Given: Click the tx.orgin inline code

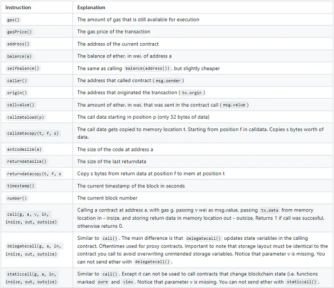Looking at the screenshot, I should click(191, 93).
